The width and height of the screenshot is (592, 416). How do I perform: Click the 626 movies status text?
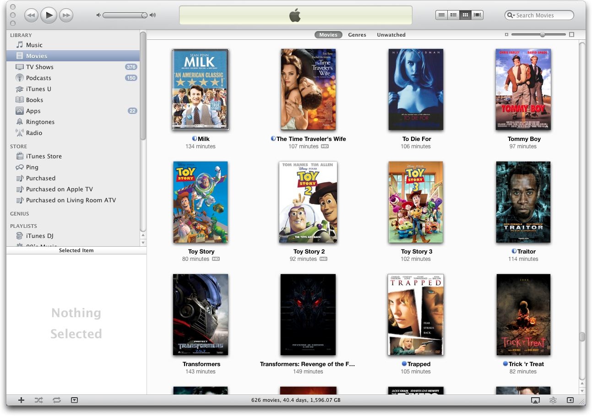pos(296,400)
